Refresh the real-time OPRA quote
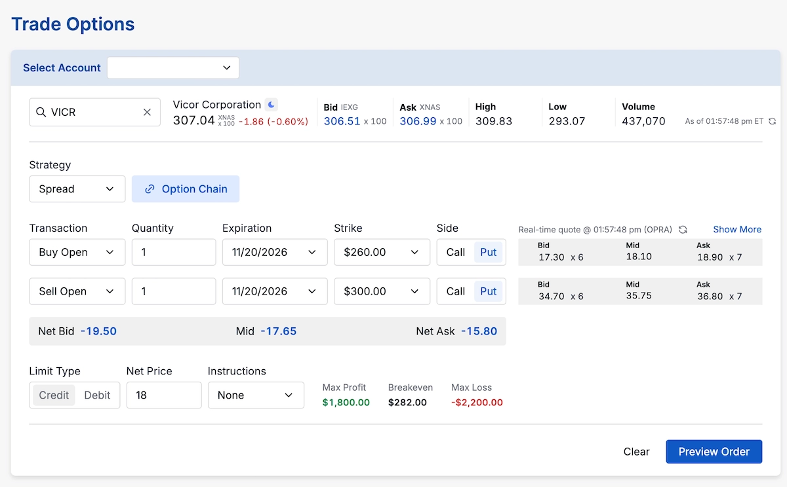The height and width of the screenshot is (487, 787). click(x=683, y=230)
